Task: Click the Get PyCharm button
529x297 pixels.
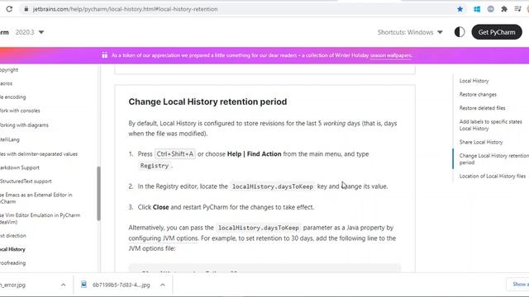Action: [x=497, y=32]
